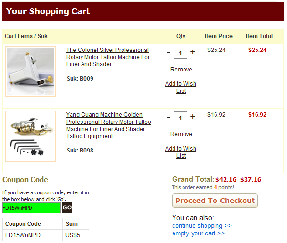Click the FD15WnMPD coupon table entry
The image size is (287, 243).
[x=23, y=235]
